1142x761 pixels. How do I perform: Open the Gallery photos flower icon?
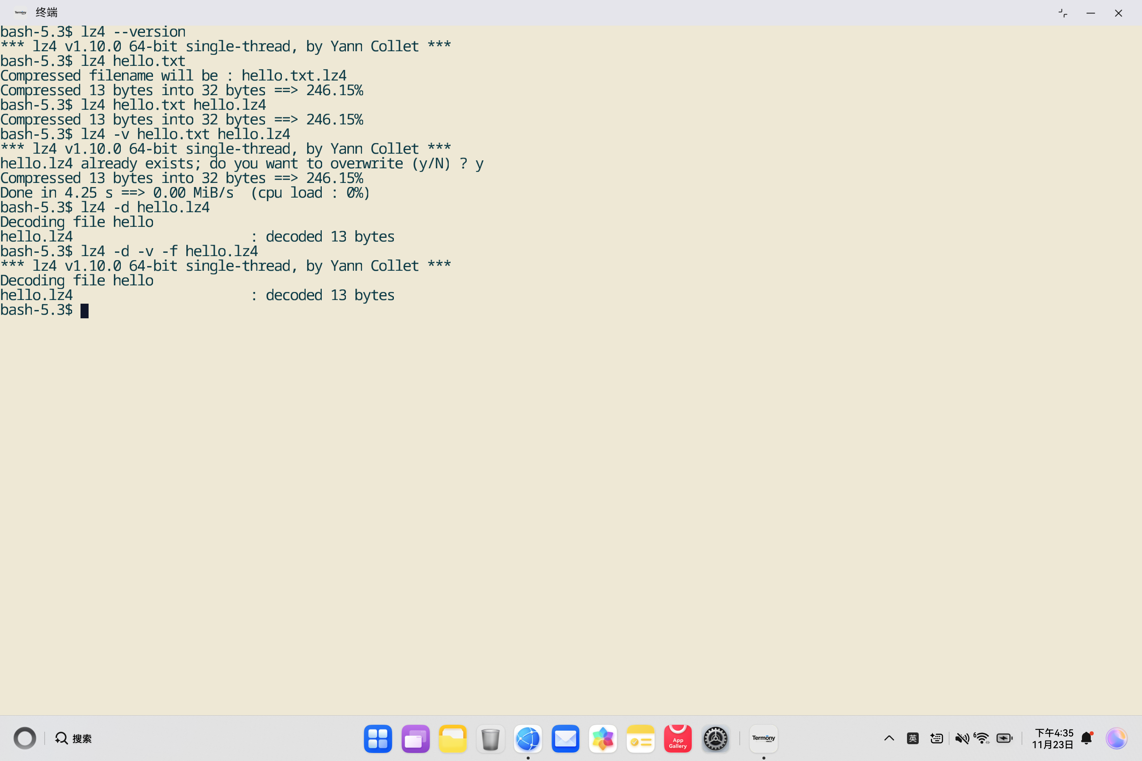click(602, 738)
